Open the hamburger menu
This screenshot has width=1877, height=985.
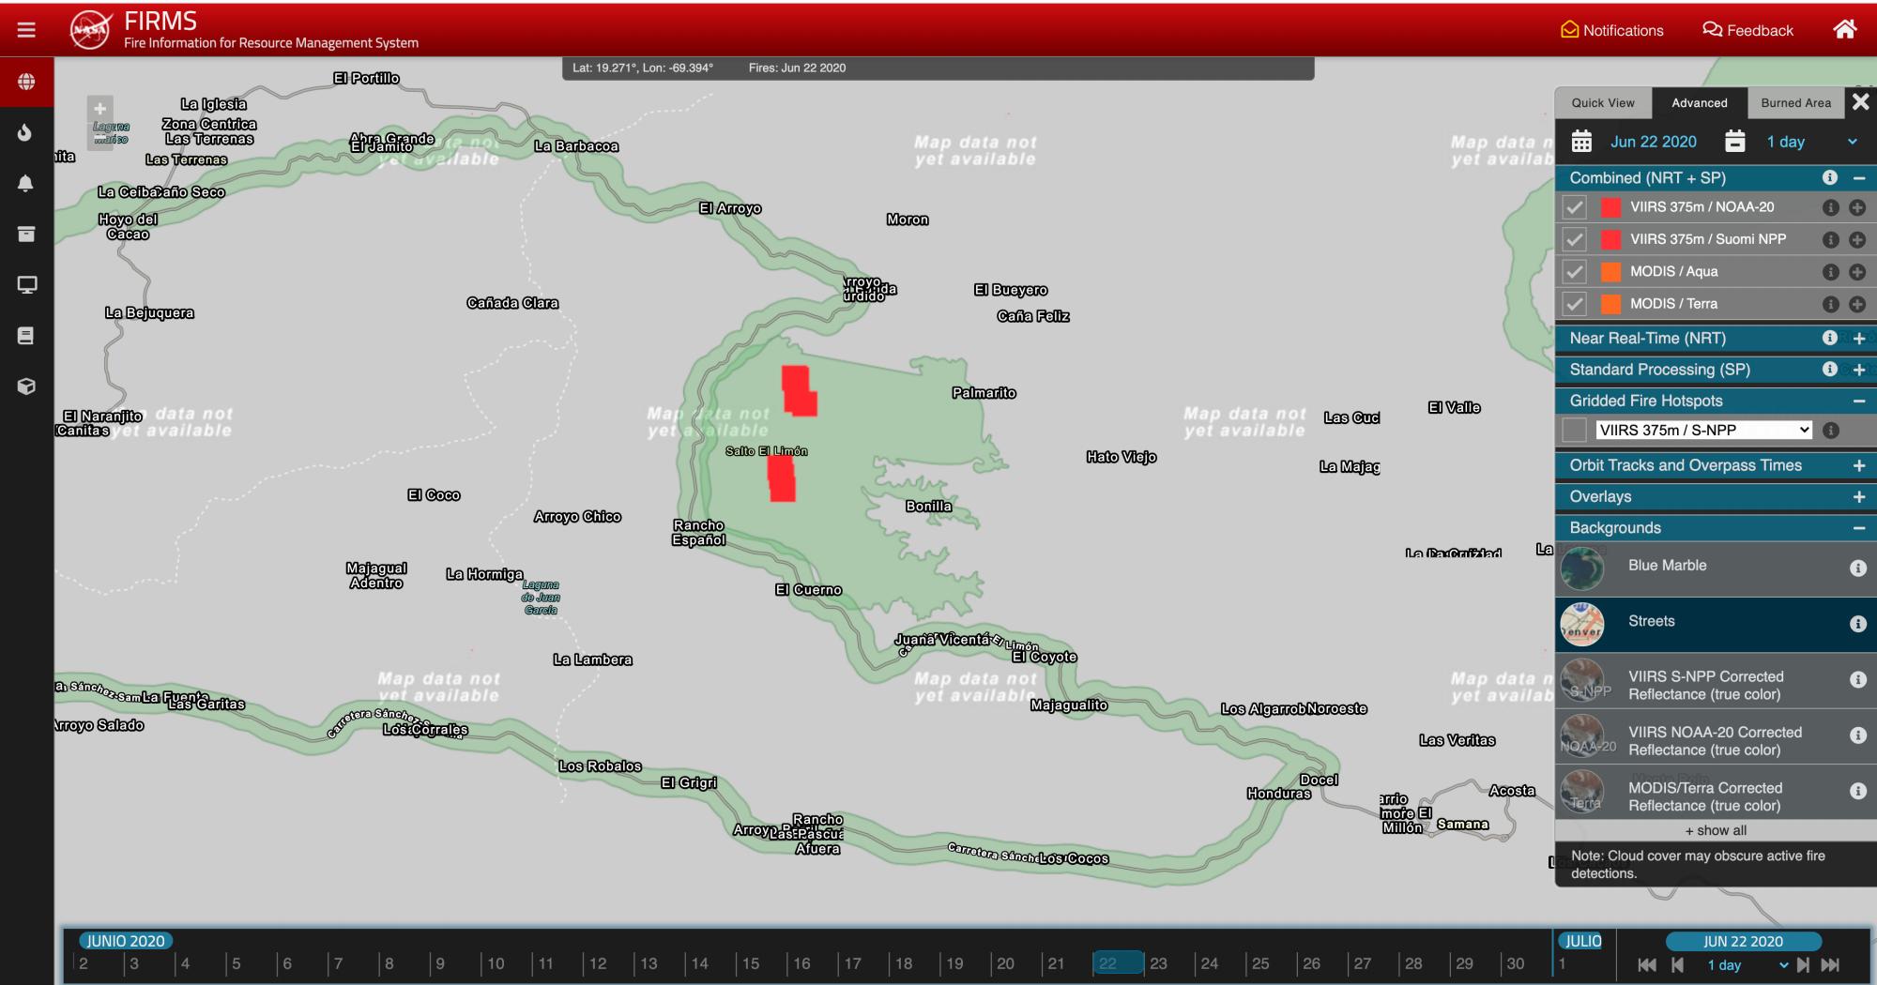coord(26,30)
